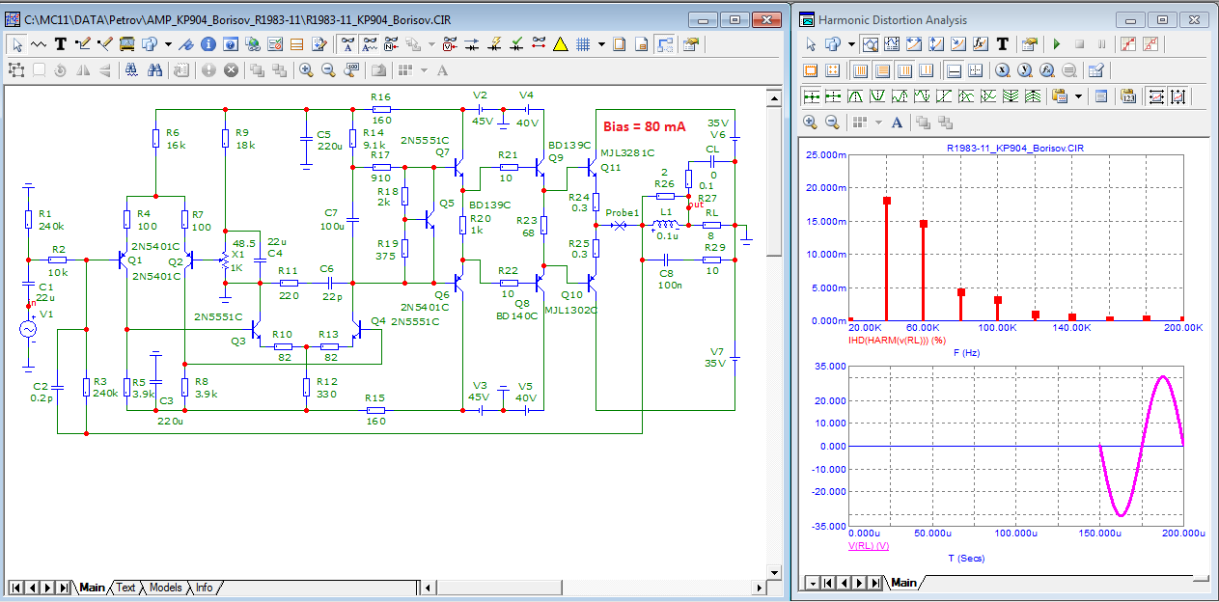Click the yellow triangle ground icon
1219x602 pixels.
pyautogui.click(x=561, y=44)
